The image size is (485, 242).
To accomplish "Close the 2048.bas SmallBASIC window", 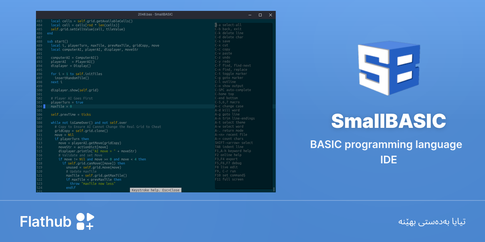I will 270,15.
